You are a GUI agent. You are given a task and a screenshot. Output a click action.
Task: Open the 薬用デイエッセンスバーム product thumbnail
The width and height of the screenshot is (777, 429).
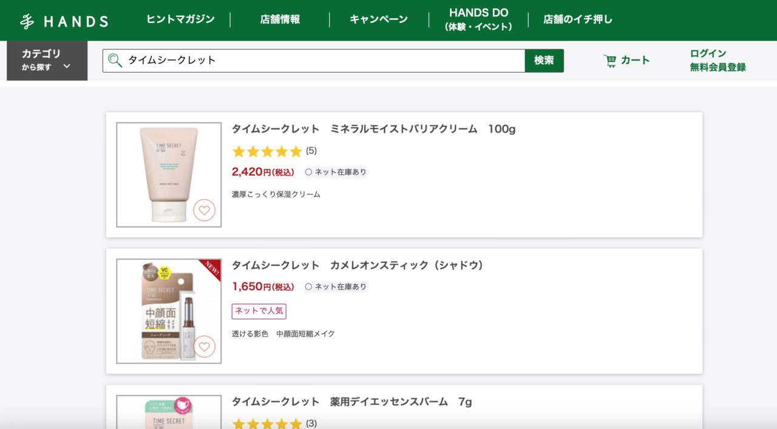click(169, 412)
